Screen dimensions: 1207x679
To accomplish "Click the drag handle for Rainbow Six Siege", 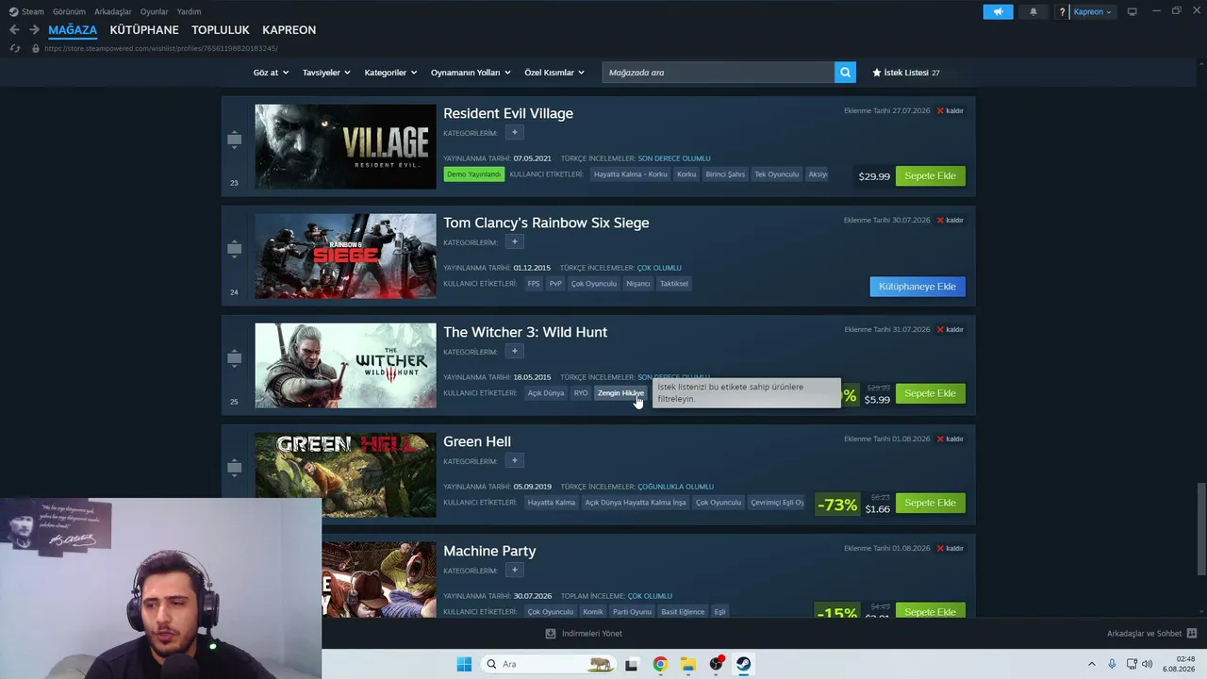I will (x=234, y=250).
